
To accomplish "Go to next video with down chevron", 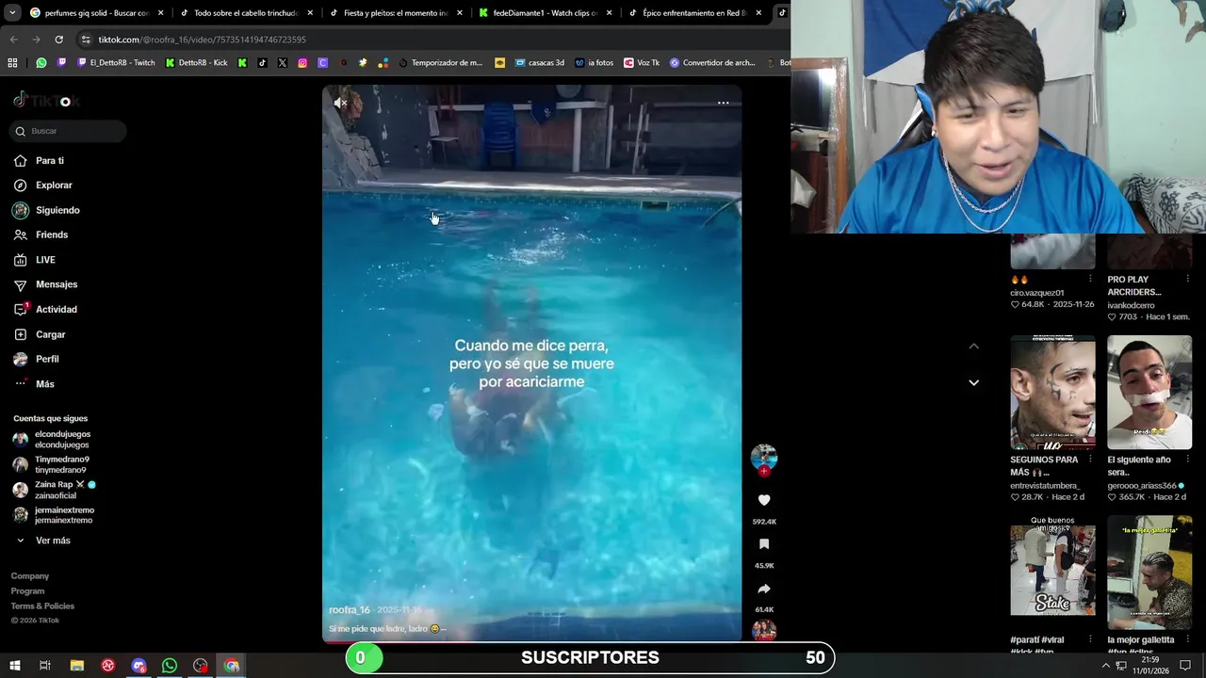I will (973, 382).
